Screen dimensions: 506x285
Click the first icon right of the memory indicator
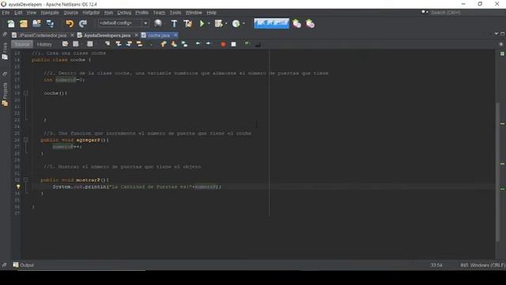tap(296, 24)
